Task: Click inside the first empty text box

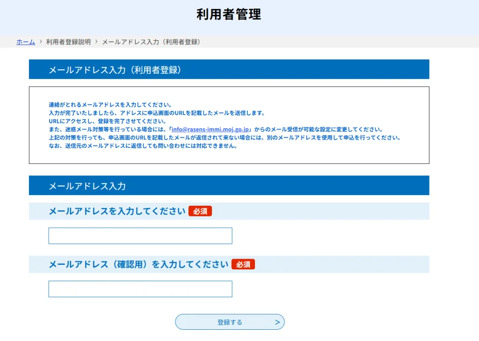Action: point(140,235)
